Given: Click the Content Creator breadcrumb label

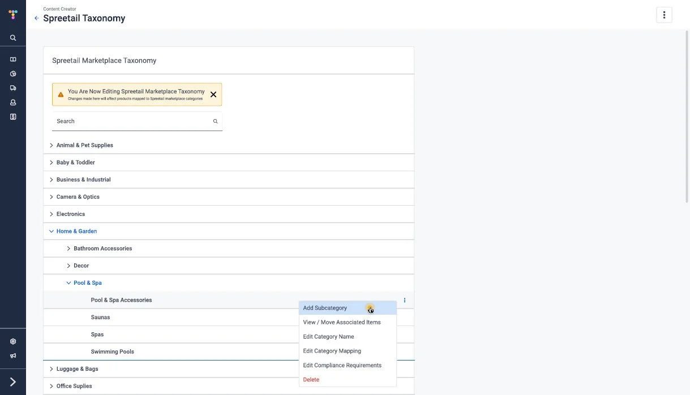Looking at the screenshot, I should [59, 9].
